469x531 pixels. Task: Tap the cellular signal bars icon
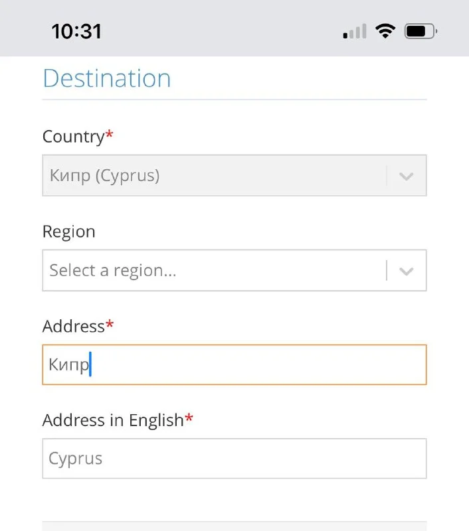click(354, 31)
